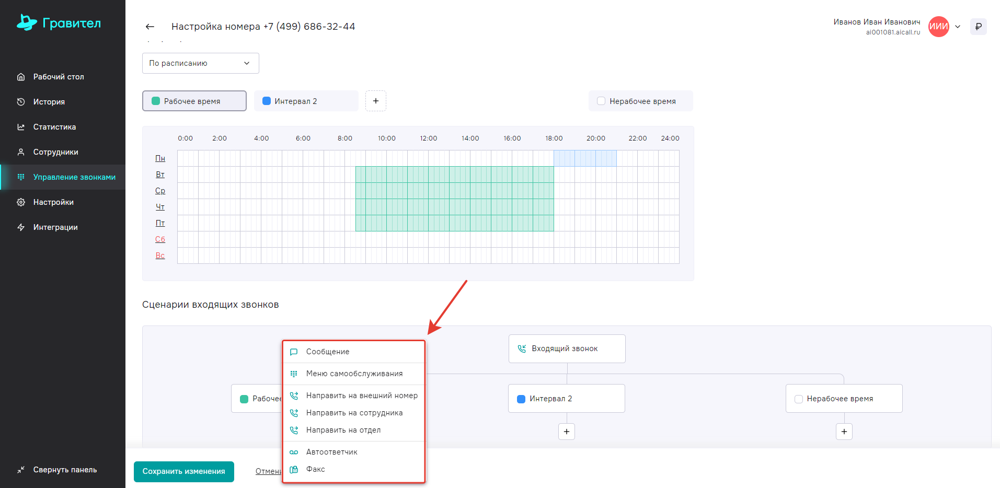Select the Рабочее время interval chip
The height and width of the screenshot is (488, 1000).
pos(194,101)
